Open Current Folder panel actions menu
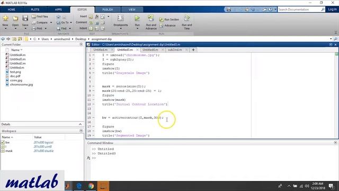339x191 pixels. click(x=81, y=45)
